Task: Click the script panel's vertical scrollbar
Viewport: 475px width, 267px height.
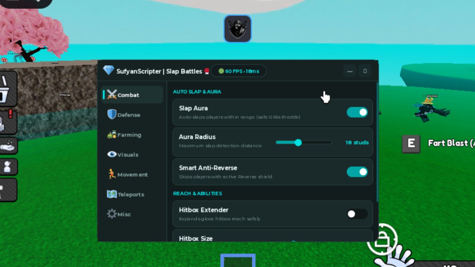Action: pos(377,142)
